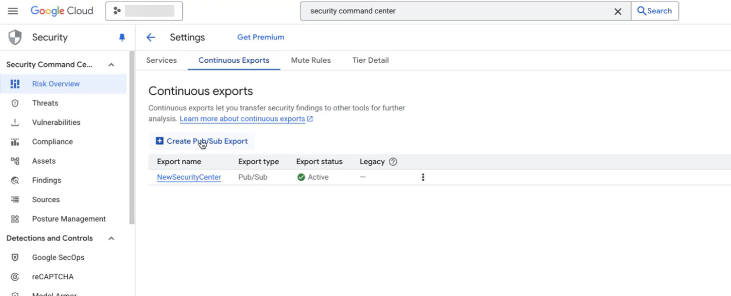Open the Tier Detail tab

tap(370, 60)
